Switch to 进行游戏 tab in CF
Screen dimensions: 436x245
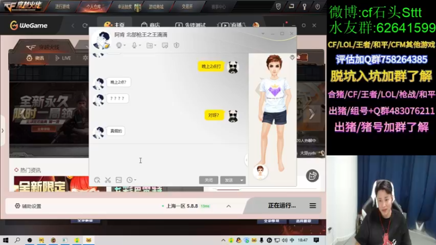click(x=62, y=7)
